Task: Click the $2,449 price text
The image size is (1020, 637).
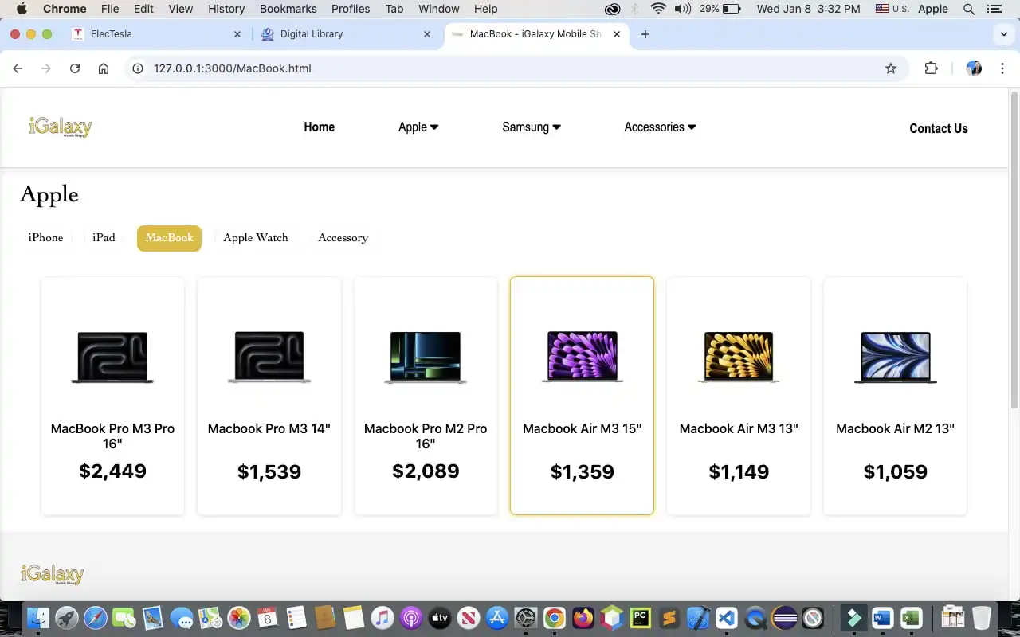Action: (113, 471)
